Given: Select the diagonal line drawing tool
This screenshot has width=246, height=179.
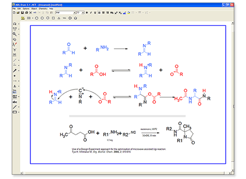Looking at the screenshot, I should [14, 107].
